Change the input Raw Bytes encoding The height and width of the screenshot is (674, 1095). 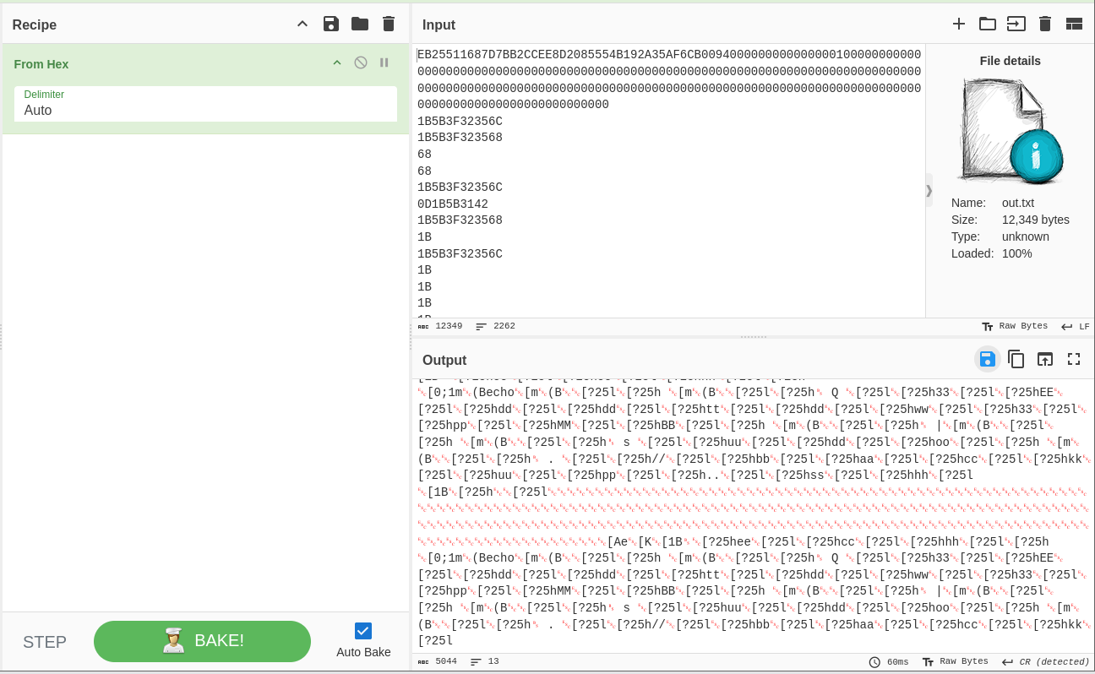(1014, 326)
